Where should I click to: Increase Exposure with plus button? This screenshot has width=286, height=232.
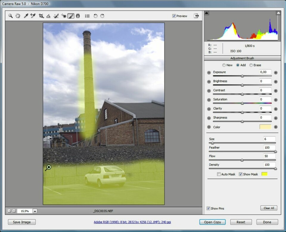[x=276, y=73]
